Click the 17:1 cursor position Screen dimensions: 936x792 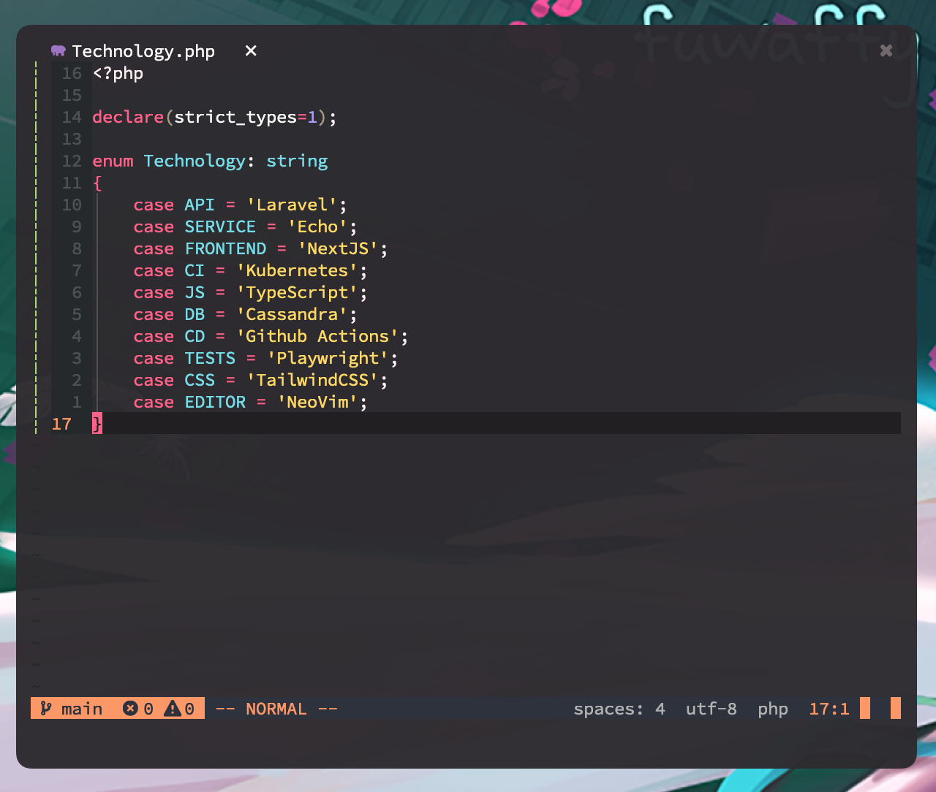point(829,709)
